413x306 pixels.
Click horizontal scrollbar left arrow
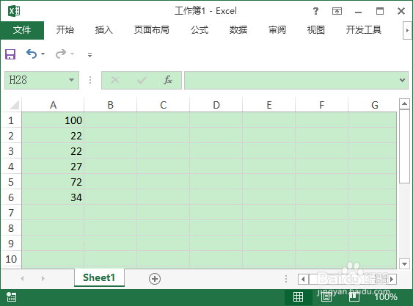point(303,279)
